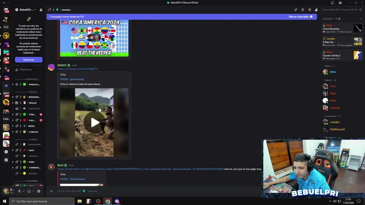Click the Actividad settings gear icon

pos(339,19)
